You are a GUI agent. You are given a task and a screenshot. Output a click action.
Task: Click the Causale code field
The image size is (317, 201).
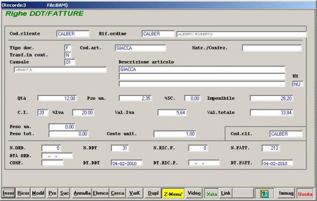click(70, 62)
